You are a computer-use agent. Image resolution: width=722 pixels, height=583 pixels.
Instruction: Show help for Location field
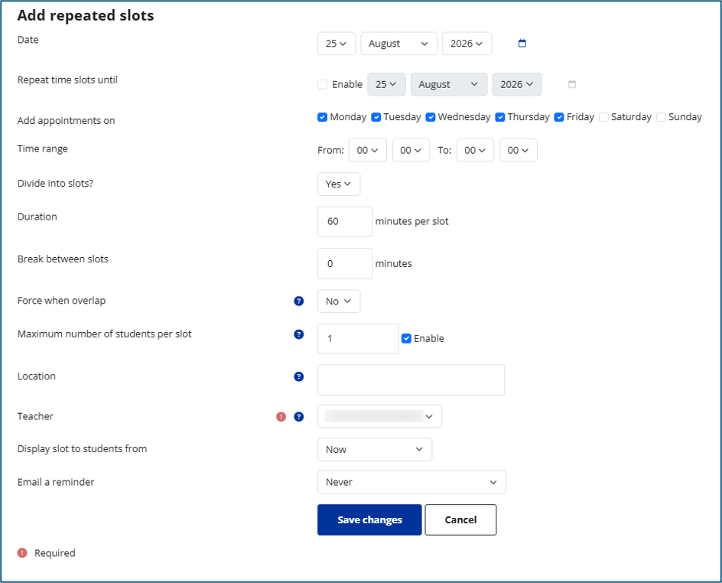coord(299,376)
